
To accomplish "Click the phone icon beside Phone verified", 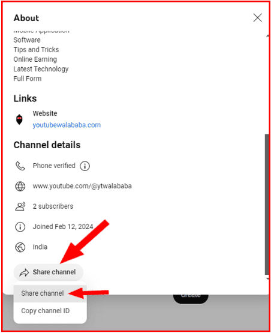I will [20, 166].
